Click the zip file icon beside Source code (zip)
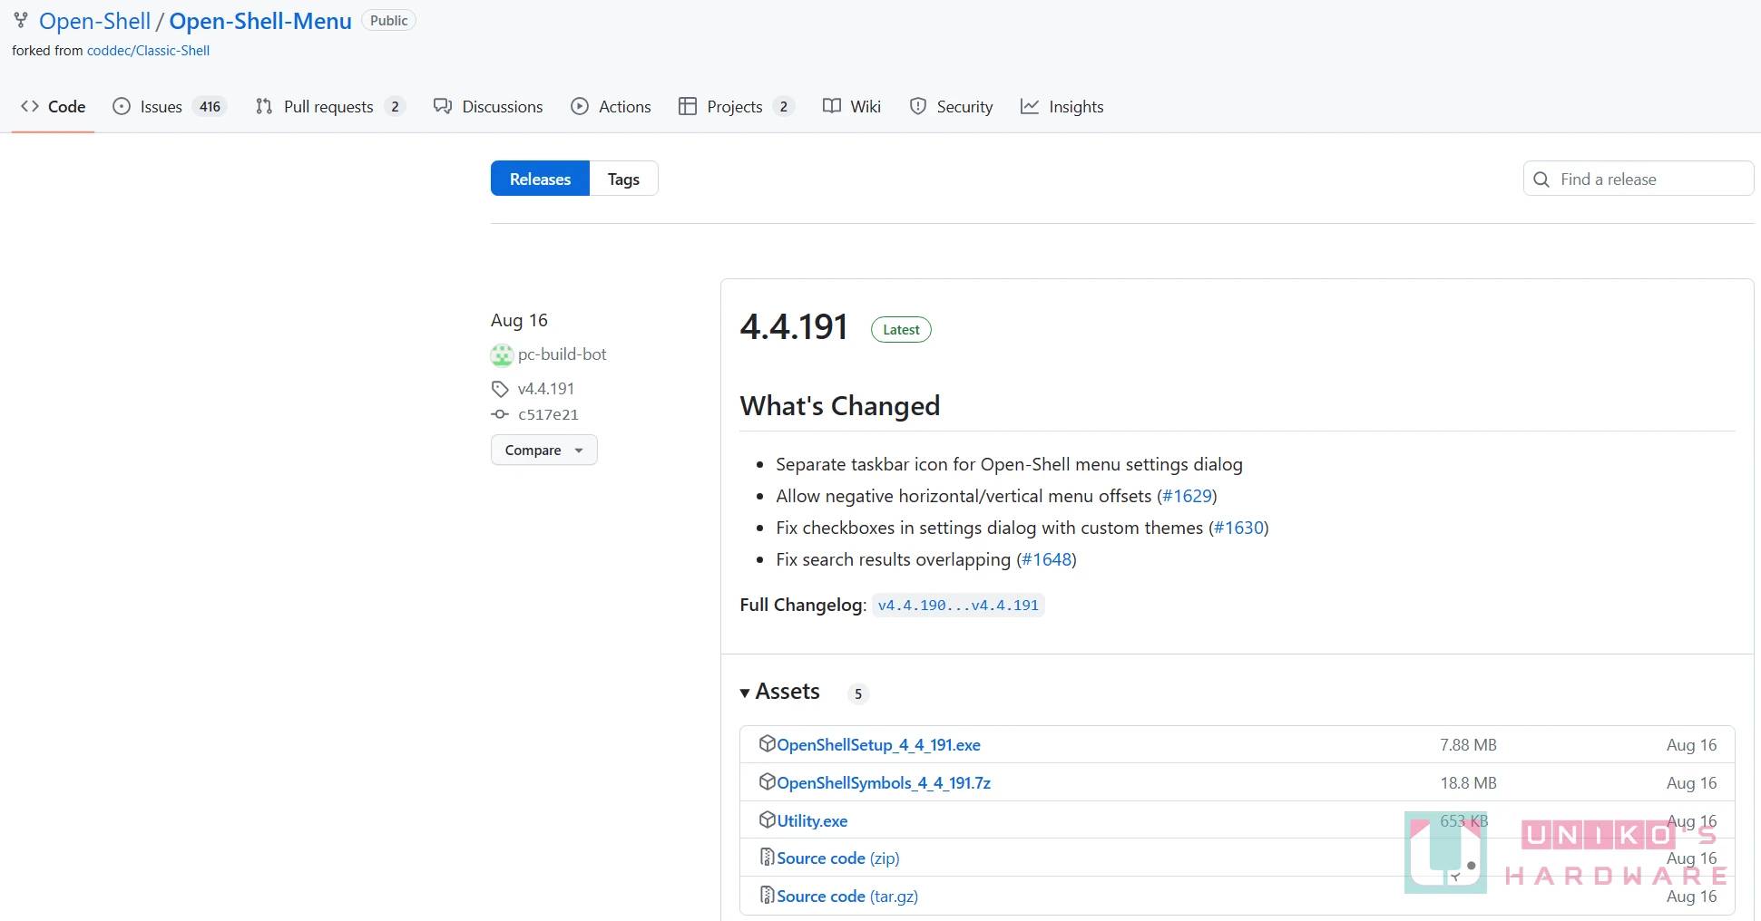 [767, 858]
